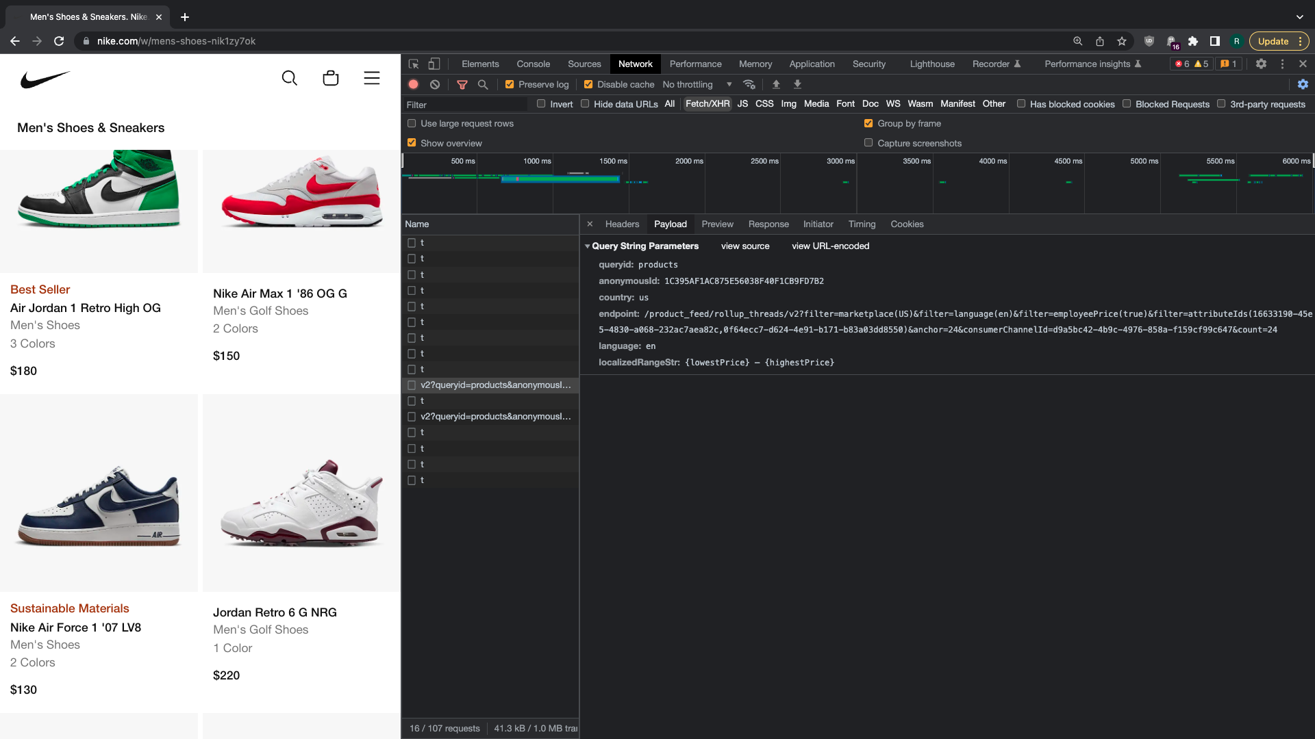Activate the inspect element picker icon
The width and height of the screenshot is (1315, 739).
pos(414,64)
